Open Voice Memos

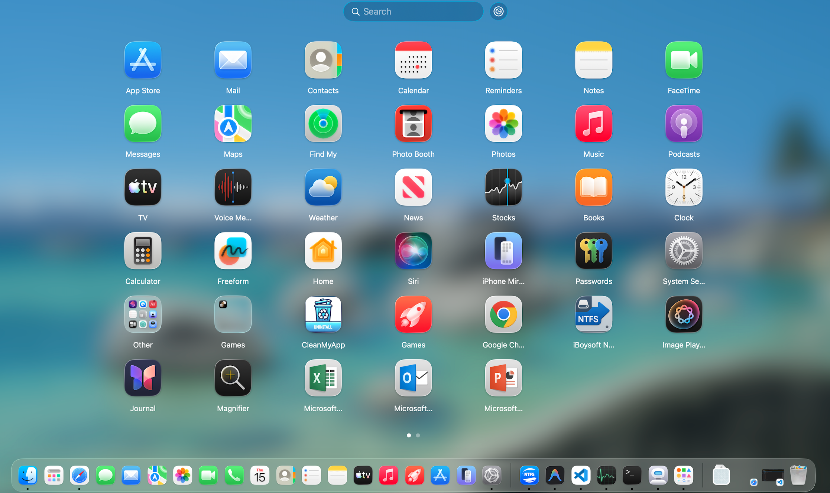(x=233, y=187)
